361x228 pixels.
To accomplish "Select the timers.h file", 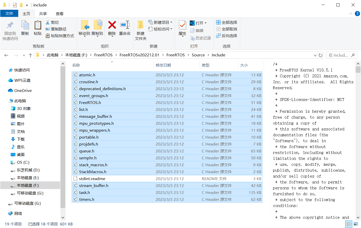I will (167, 199).
